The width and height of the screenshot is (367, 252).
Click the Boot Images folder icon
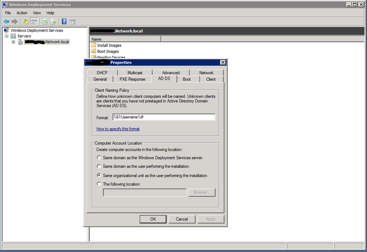94,51
